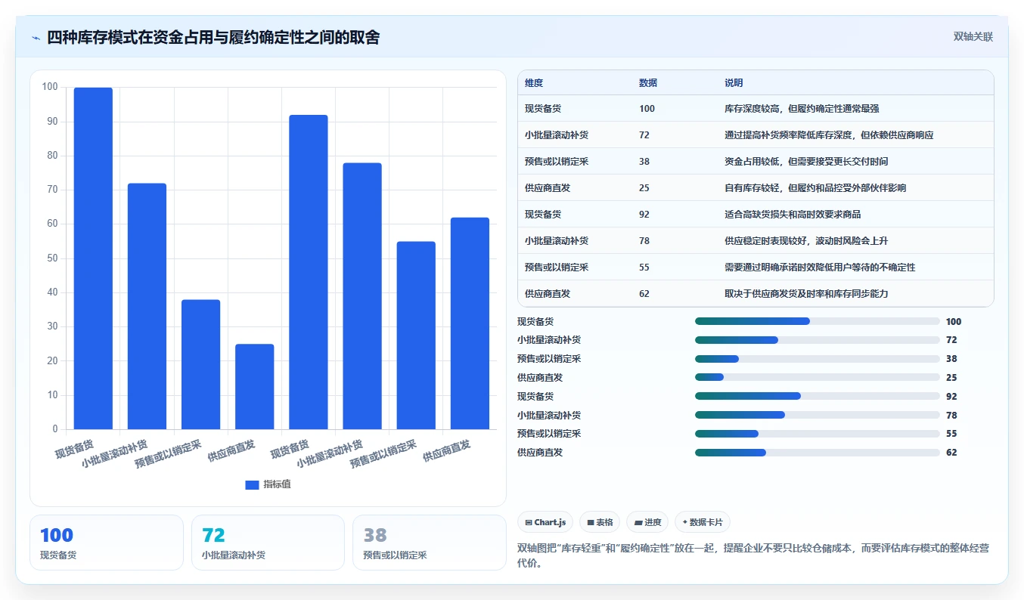
Task: Click the chart bar reaching 72
Action: pos(147,306)
